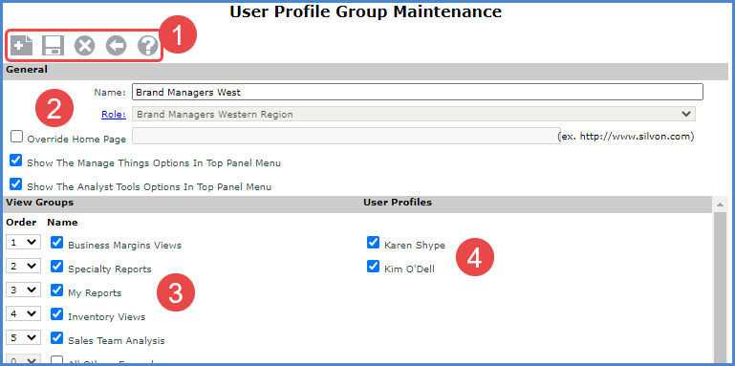
Task: Click the 'Business Margins Views' label
Action: (124, 245)
